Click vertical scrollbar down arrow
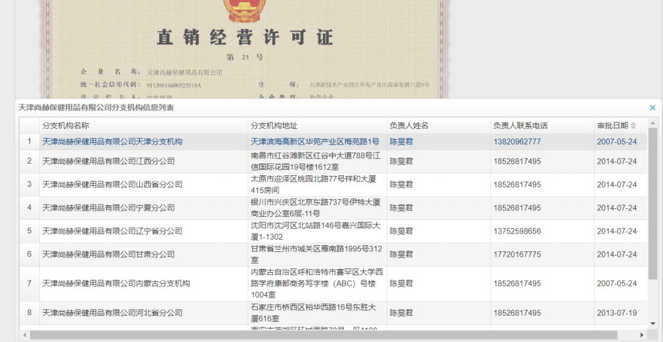 tap(653, 324)
